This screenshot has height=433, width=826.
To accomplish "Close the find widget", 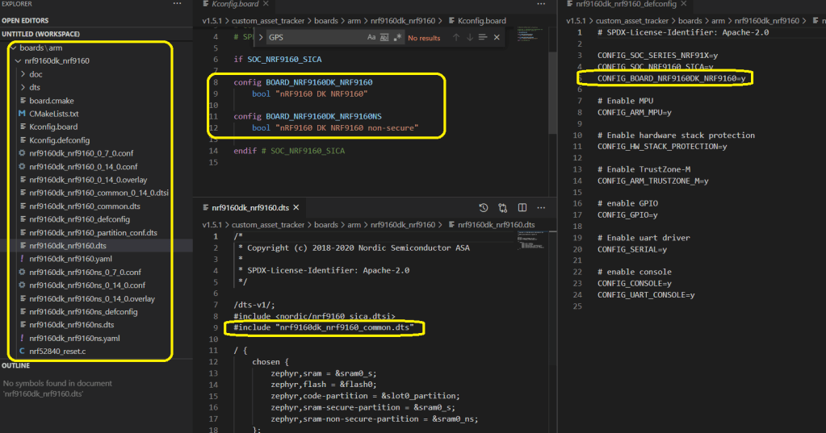I will (x=497, y=37).
